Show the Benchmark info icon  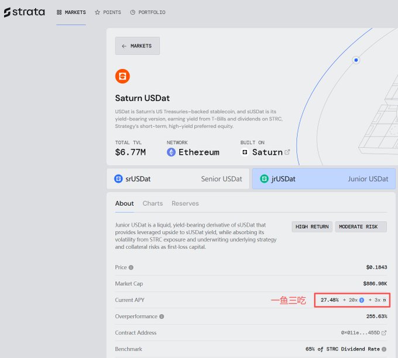pos(384,349)
